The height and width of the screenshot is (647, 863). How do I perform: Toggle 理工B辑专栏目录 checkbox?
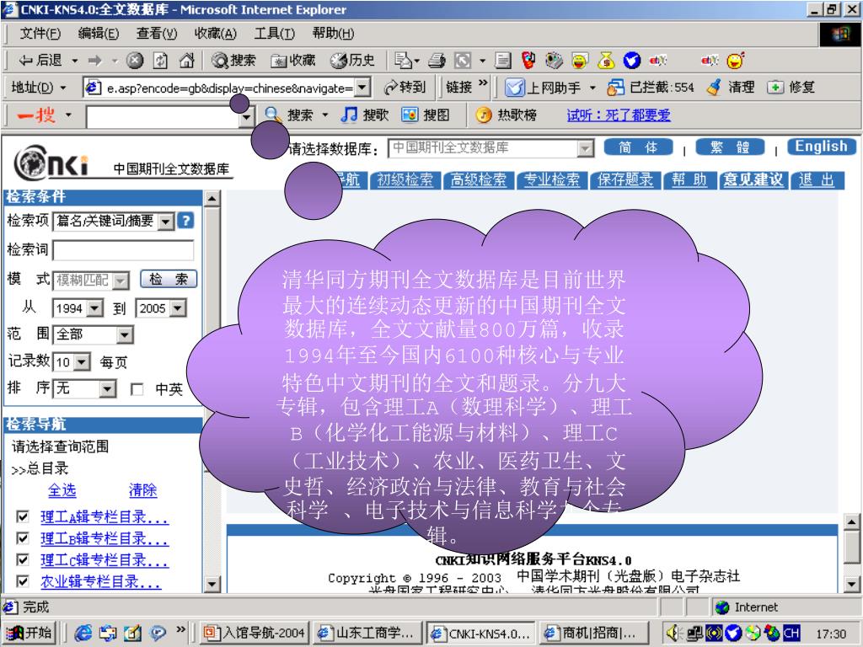pyautogui.click(x=23, y=537)
